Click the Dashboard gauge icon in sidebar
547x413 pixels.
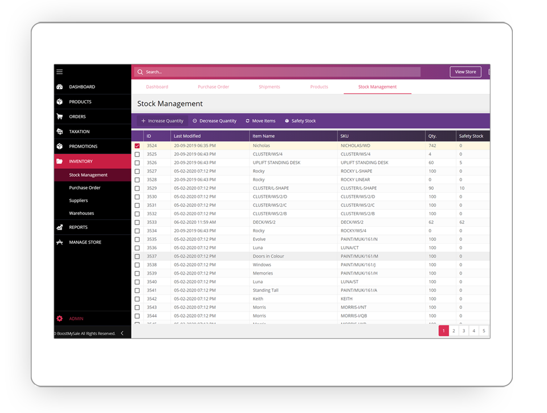(60, 87)
